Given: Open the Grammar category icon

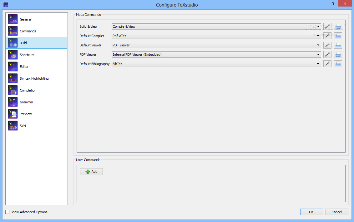Looking at the screenshot, I should [13, 102].
